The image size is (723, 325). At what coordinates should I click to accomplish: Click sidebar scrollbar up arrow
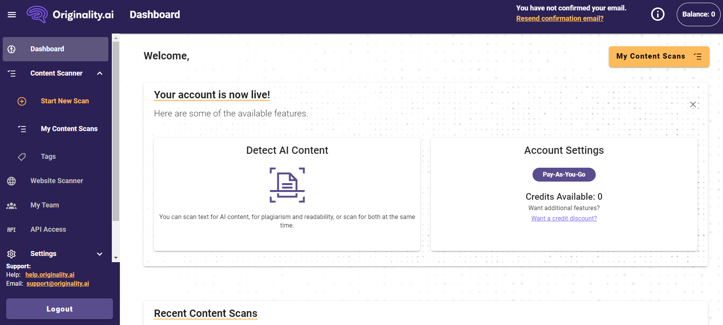(x=116, y=38)
